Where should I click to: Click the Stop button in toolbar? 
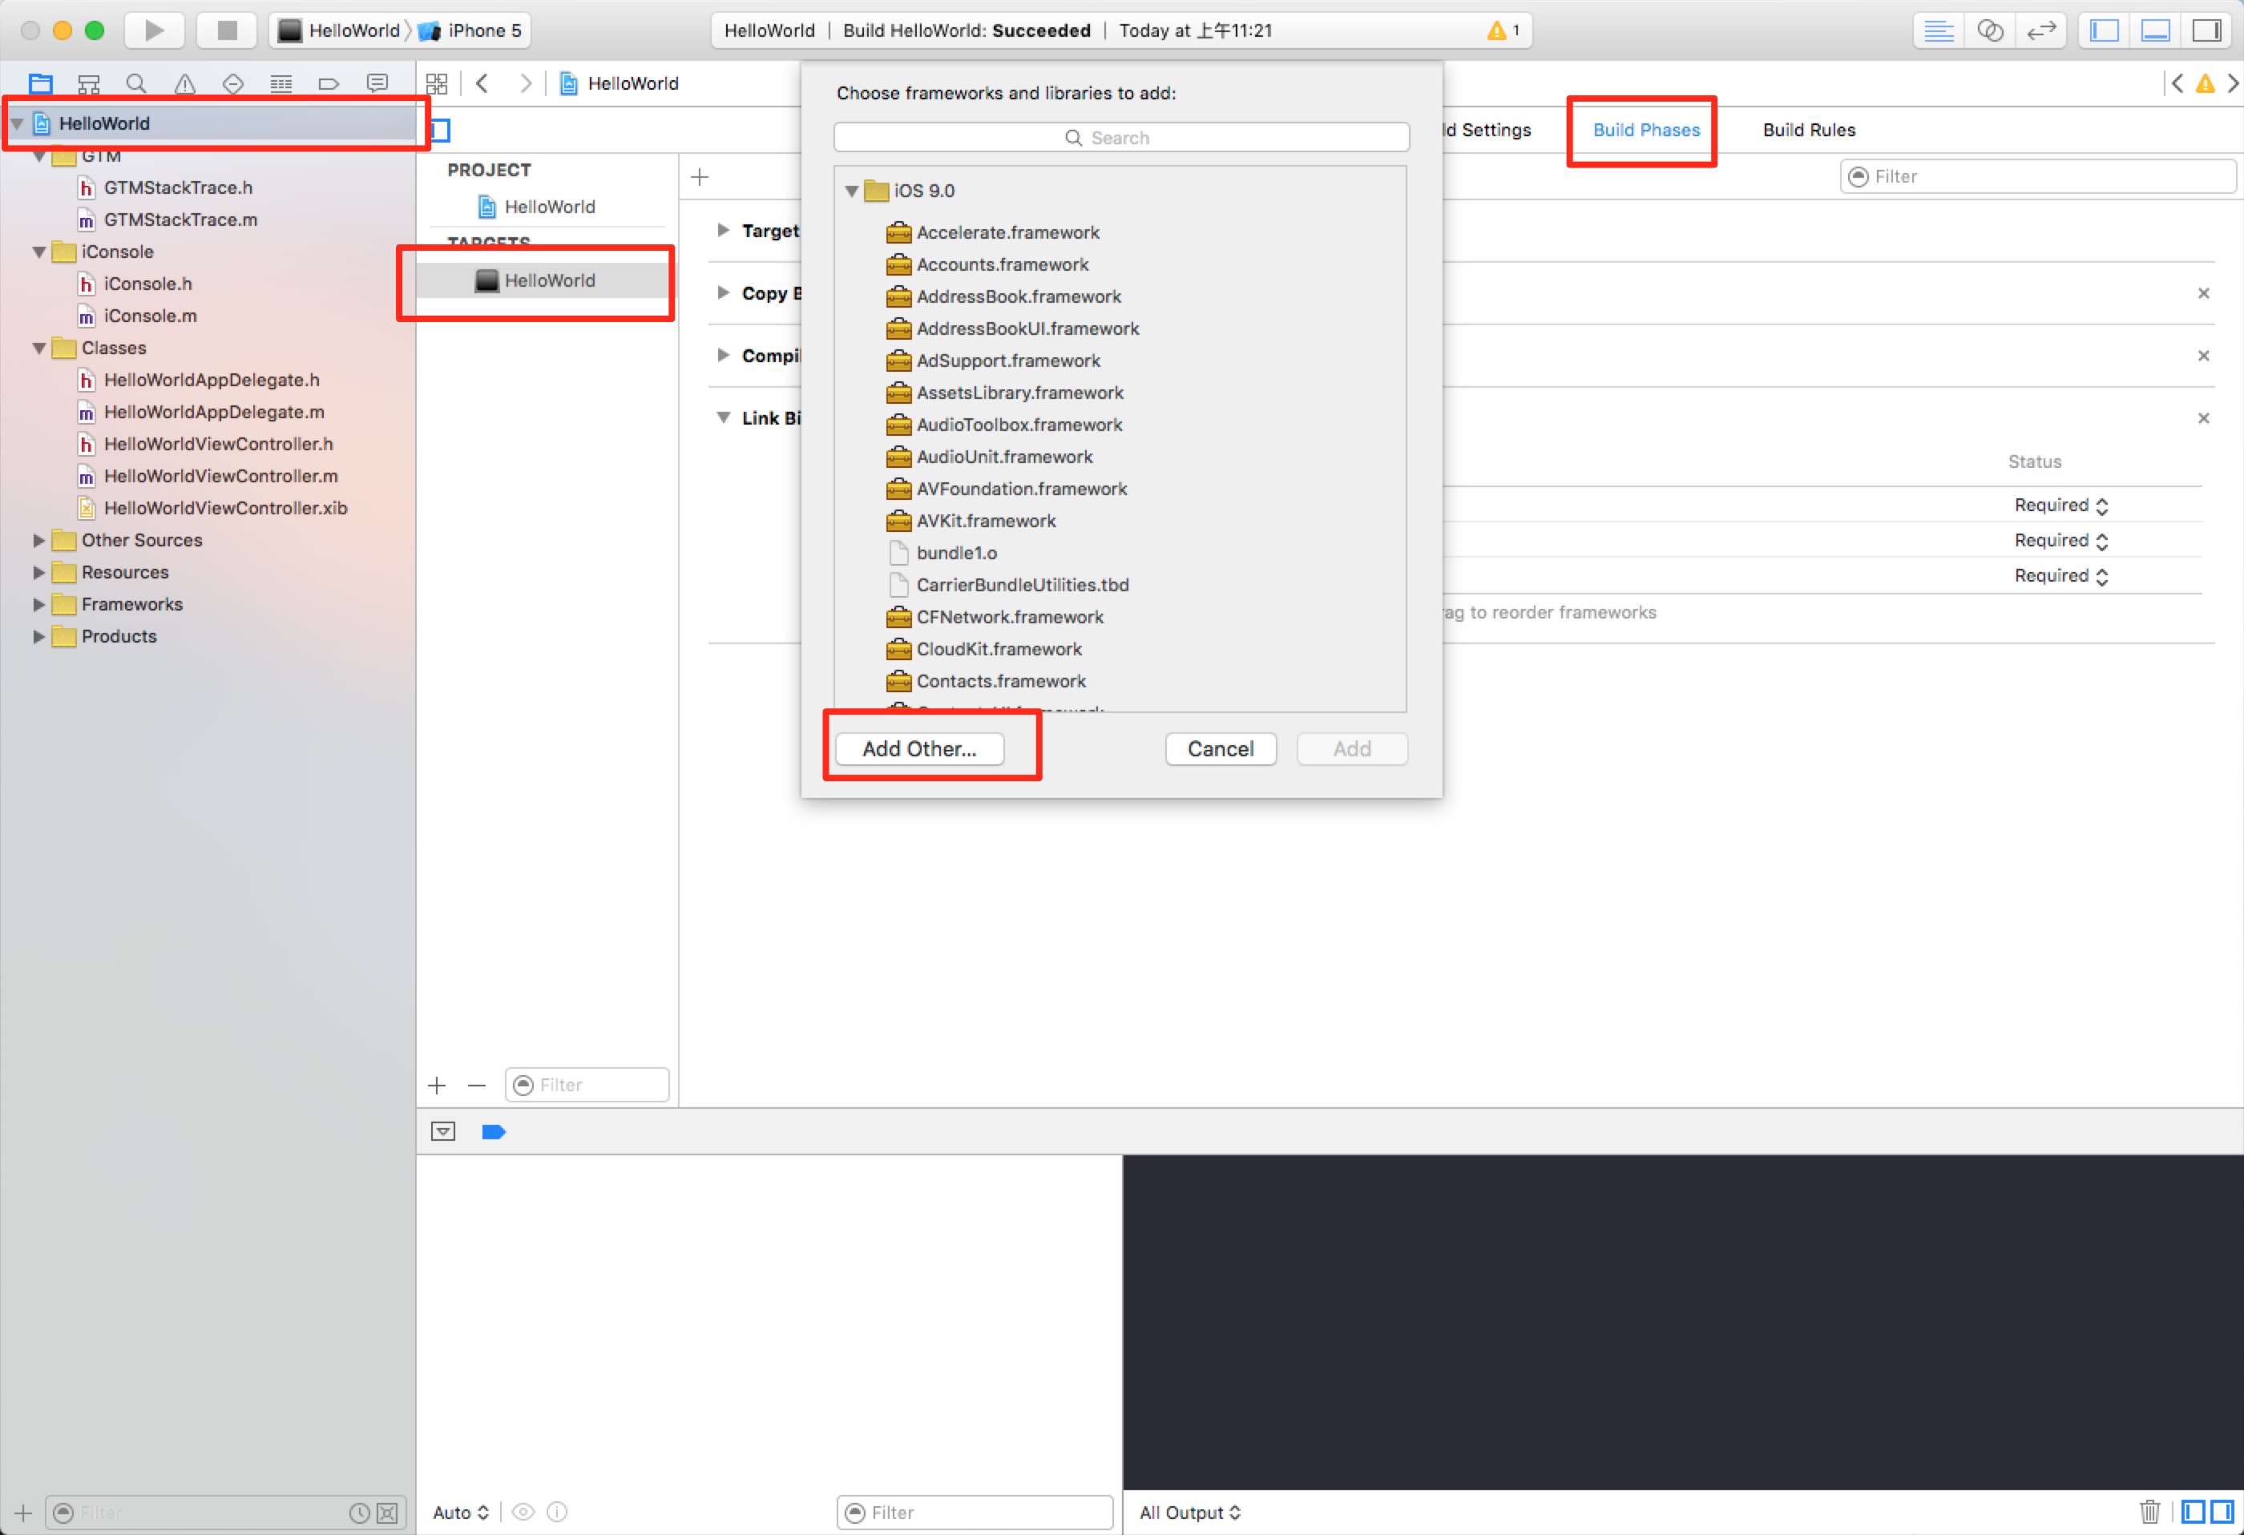pos(227,30)
